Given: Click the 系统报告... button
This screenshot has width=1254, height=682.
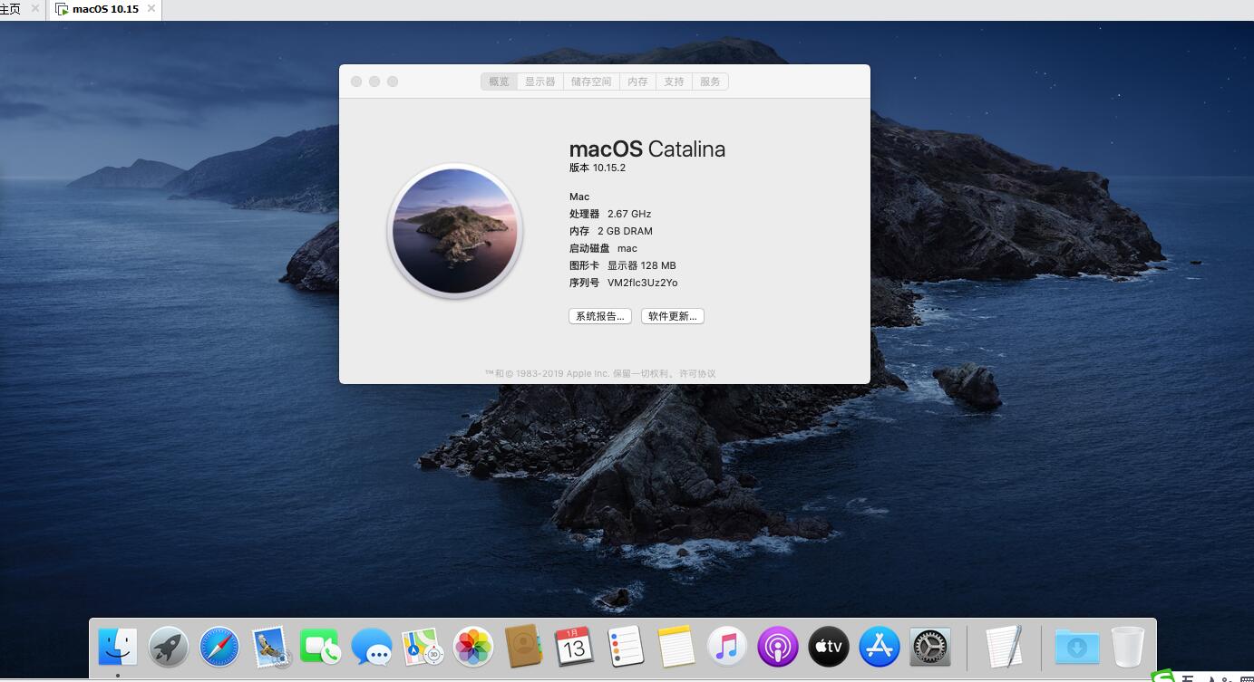Looking at the screenshot, I should pyautogui.click(x=600, y=316).
